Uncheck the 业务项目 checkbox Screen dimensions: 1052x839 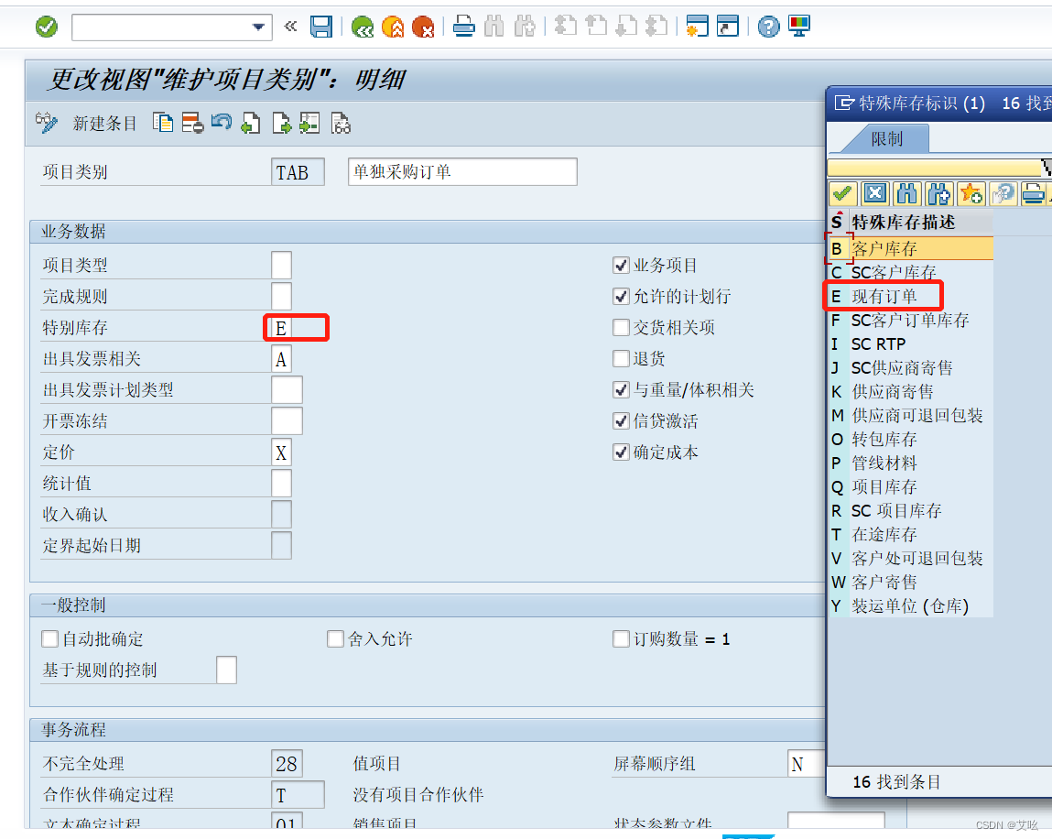pyautogui.click(x=621, y=265)
